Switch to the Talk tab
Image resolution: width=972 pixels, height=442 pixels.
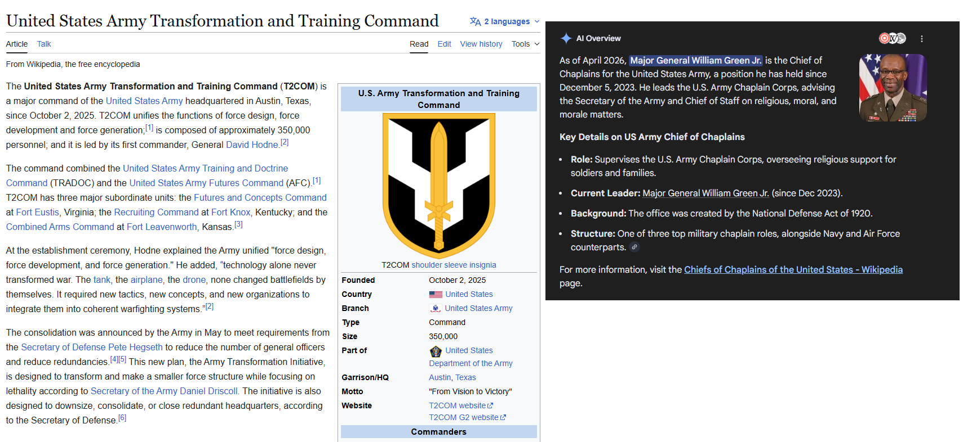[x=44, y=44]
